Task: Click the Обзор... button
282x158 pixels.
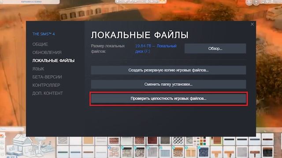Action: pos(215,49)
